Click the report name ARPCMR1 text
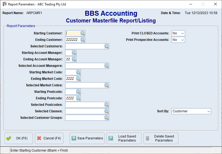Image resolution: width=222 pixels, height=154 pixels. point(34,13)
